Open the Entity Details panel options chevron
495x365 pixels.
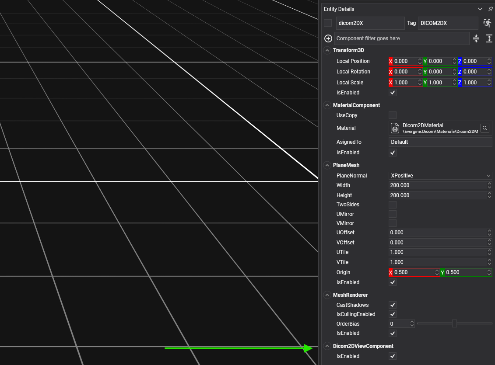(x=480, y=9)
